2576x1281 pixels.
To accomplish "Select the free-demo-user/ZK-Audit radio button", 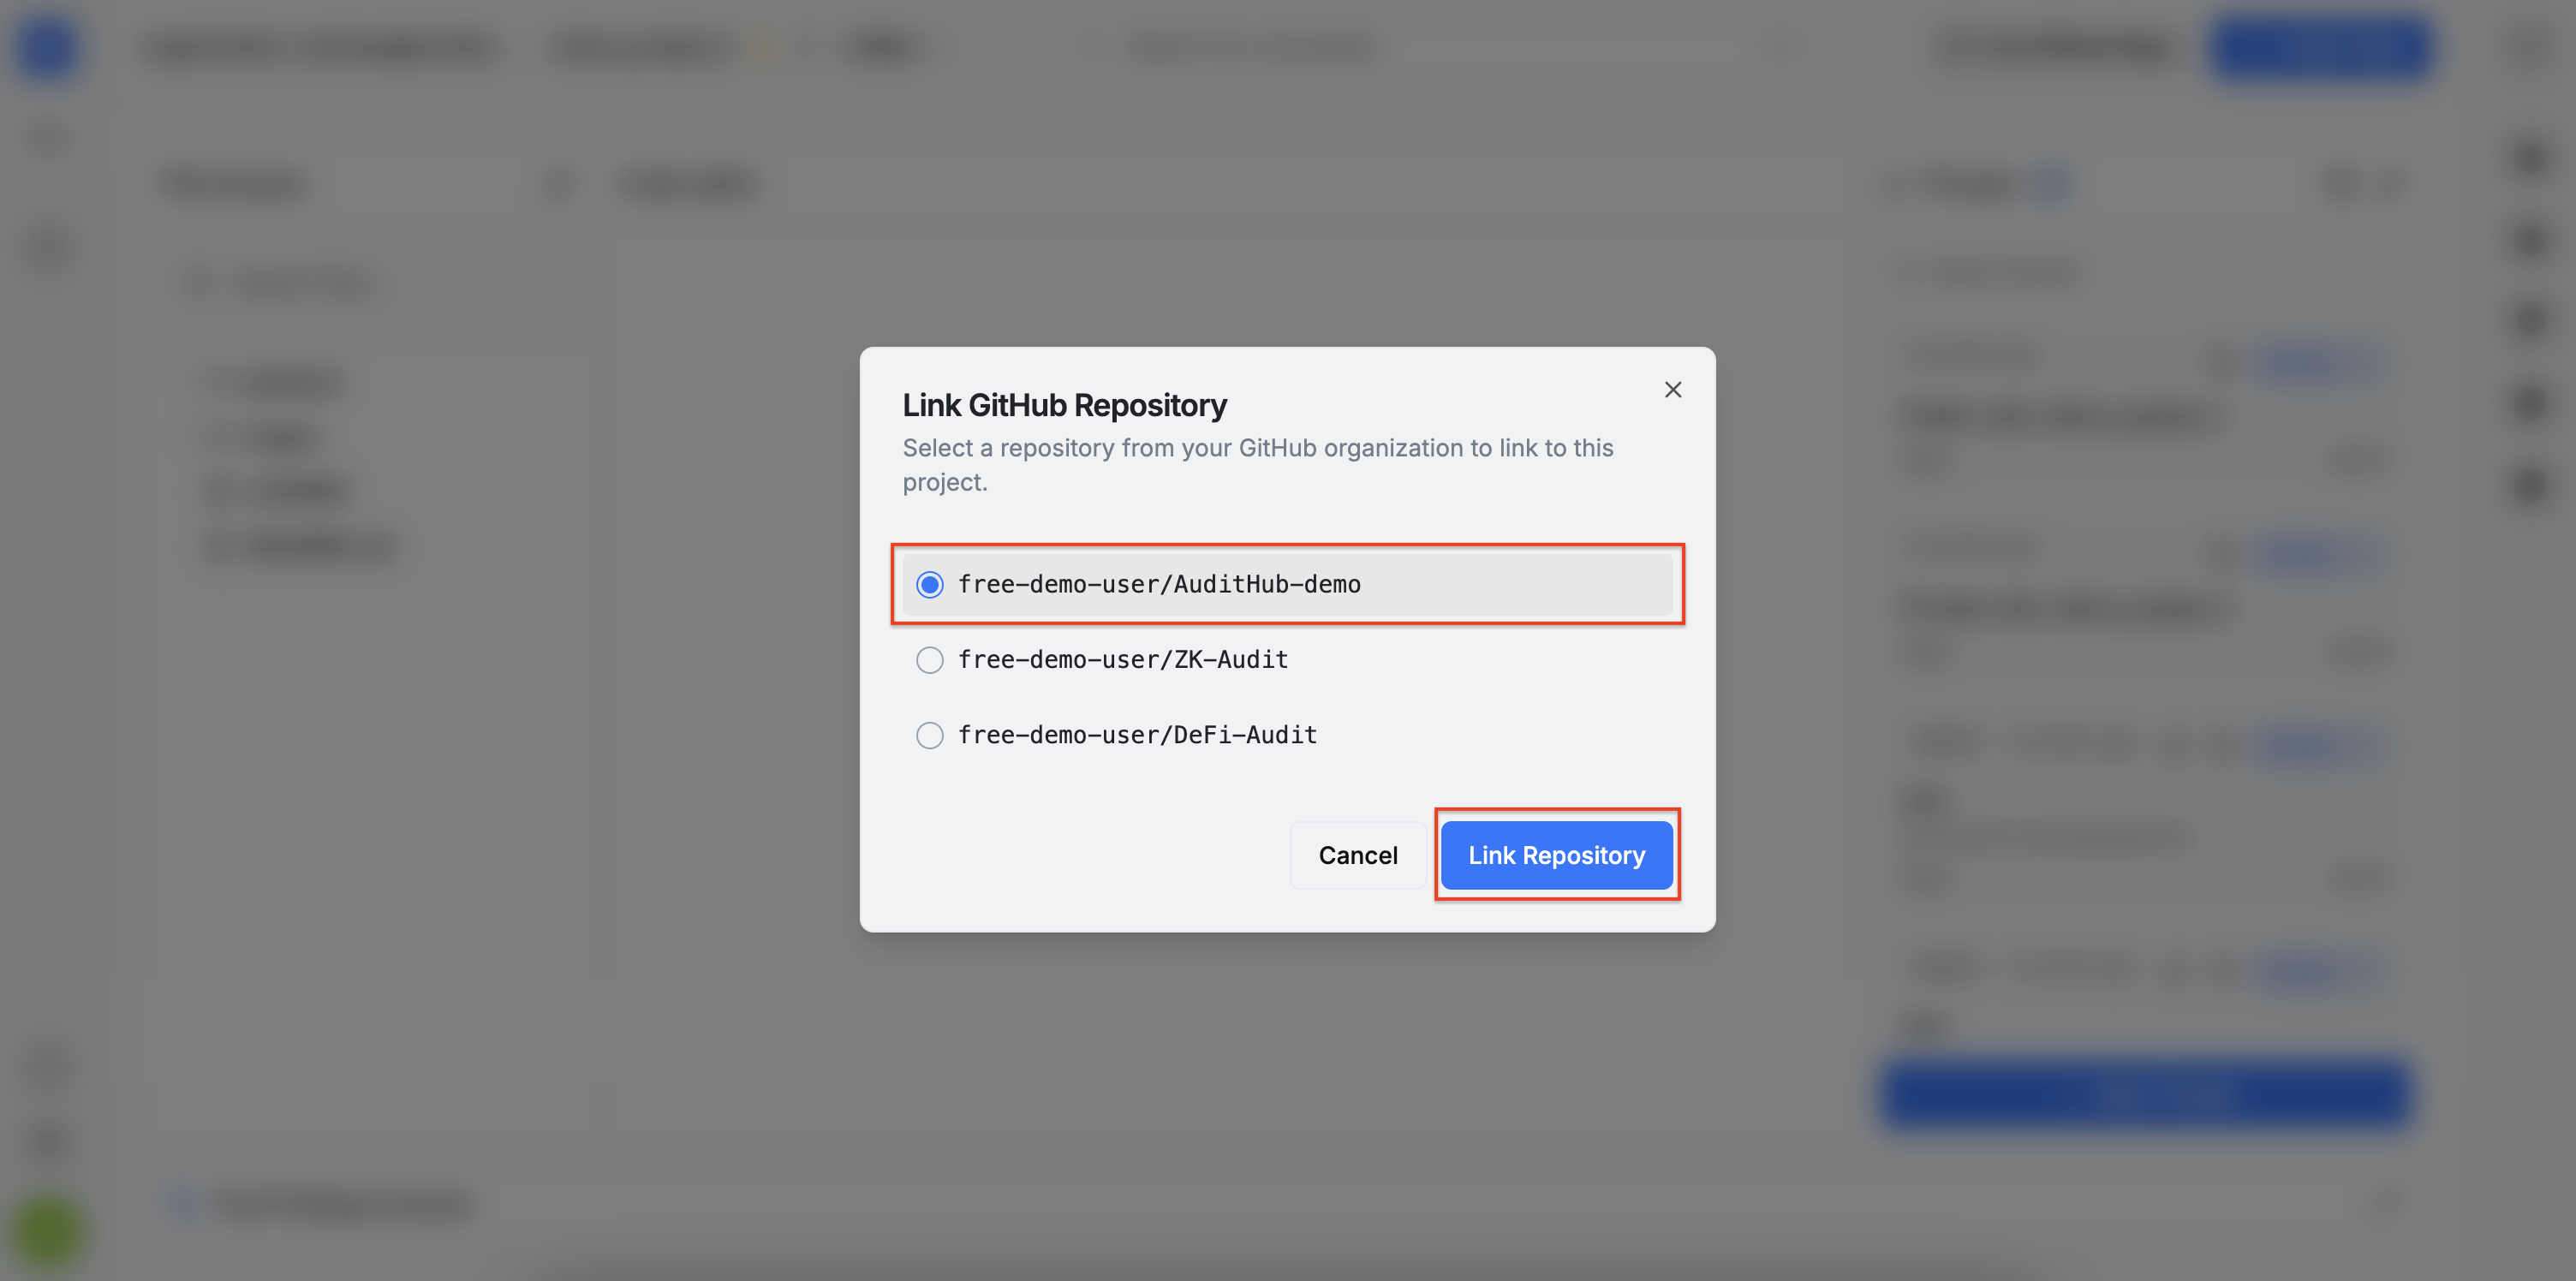I will (x=929, y=660).
